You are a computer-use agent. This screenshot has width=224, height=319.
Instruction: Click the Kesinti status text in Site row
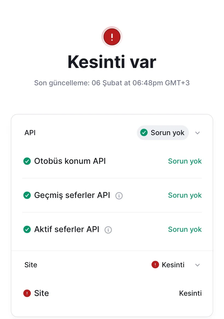[x=190, y=293]
